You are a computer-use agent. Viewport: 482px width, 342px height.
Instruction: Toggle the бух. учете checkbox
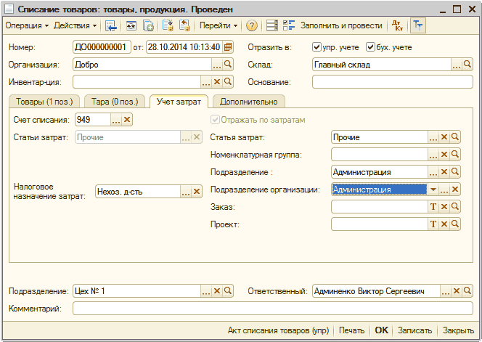pyautogui.click(x=371, y=47)
